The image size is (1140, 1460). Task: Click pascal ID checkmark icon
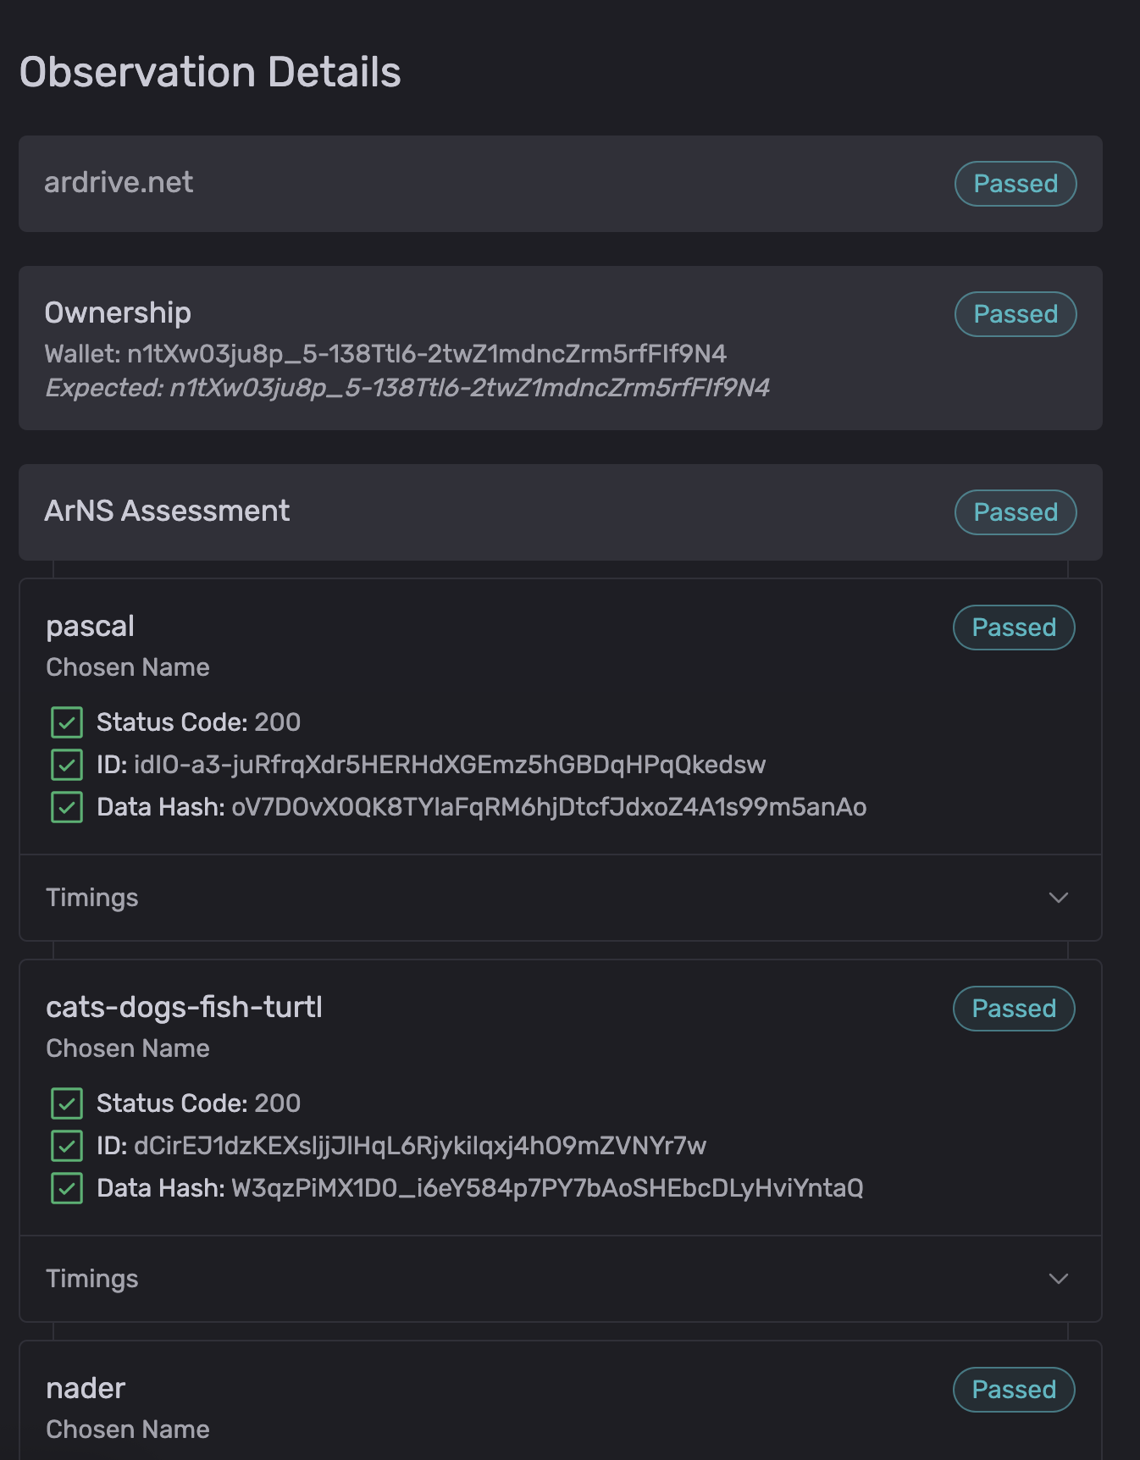[x=67, y=765]
